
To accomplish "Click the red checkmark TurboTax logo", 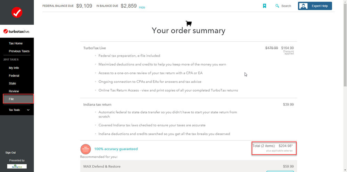I will [x=17, y=13].
